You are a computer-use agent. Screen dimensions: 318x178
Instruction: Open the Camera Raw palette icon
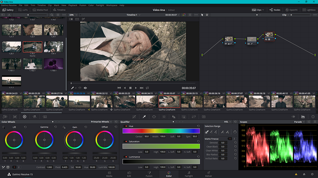tap(5, 117)
